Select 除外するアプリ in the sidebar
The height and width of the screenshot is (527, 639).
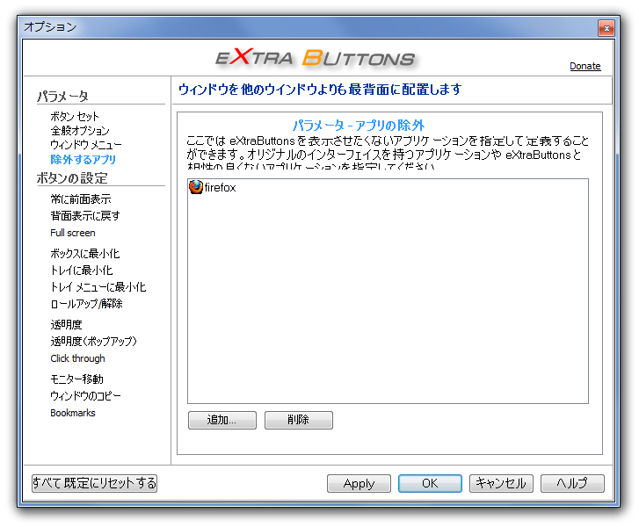[x=84, y=159]
